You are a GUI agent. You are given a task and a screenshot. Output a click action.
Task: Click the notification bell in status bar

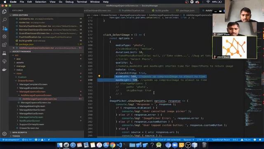point(260,140)
